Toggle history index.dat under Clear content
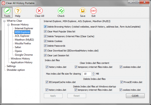Screen dimensions: 151x105 coord(47,67)
